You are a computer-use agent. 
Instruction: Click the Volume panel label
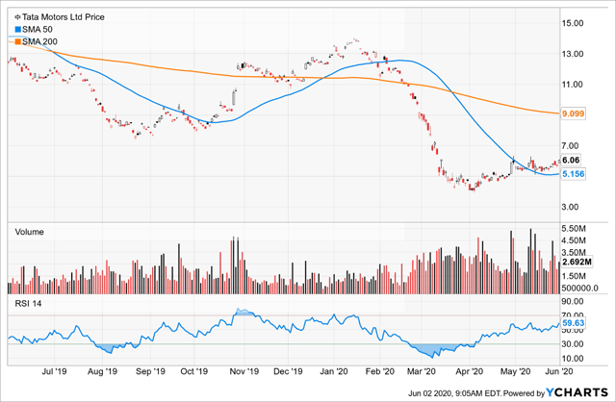tap(30, 232)
